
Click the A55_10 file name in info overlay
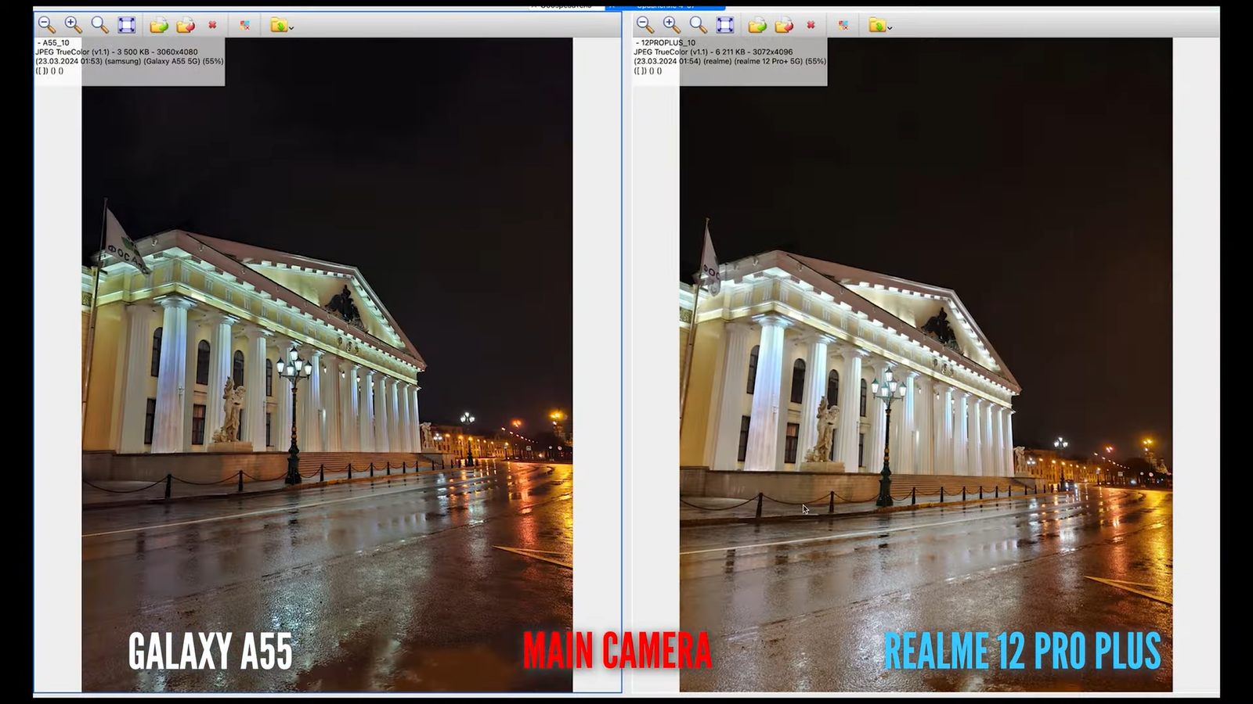pos(56,43)
